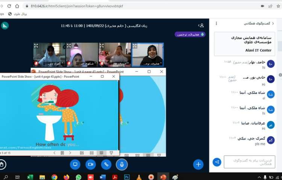Click the raise hand icon
Image resolution: width=282 pixels, height=180 pixels.
click(2, 164)
